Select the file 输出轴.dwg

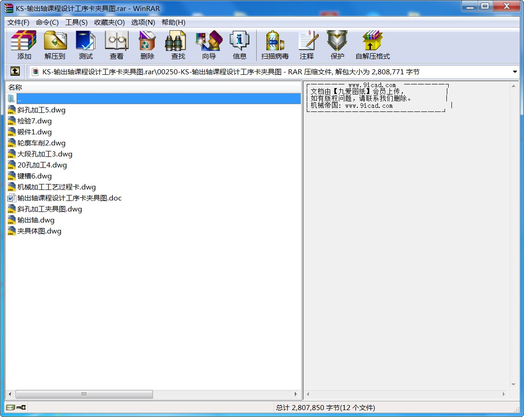pyautogui.click(x=36, y=220)
